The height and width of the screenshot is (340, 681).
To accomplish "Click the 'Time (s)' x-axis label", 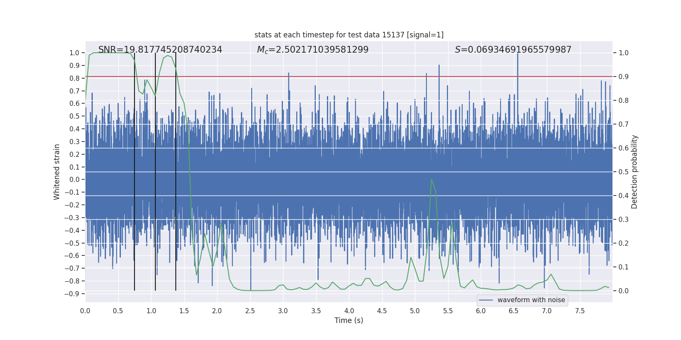I will pos(349,320).
